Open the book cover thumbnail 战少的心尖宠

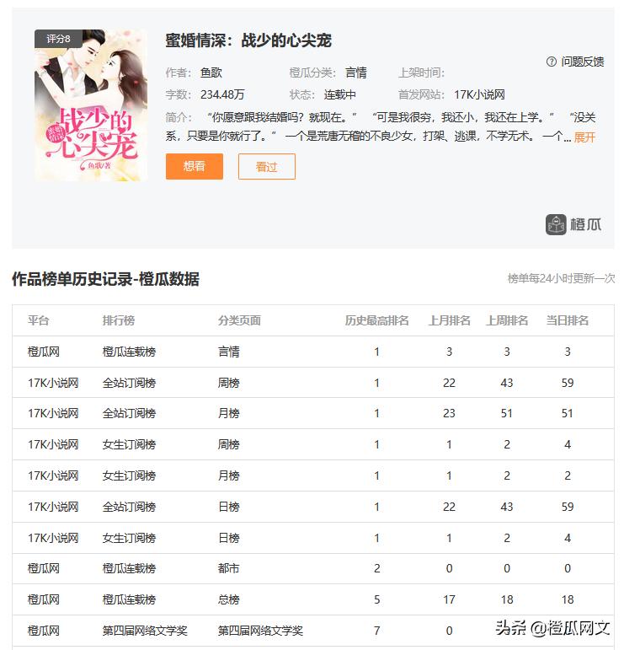point(91,105)
